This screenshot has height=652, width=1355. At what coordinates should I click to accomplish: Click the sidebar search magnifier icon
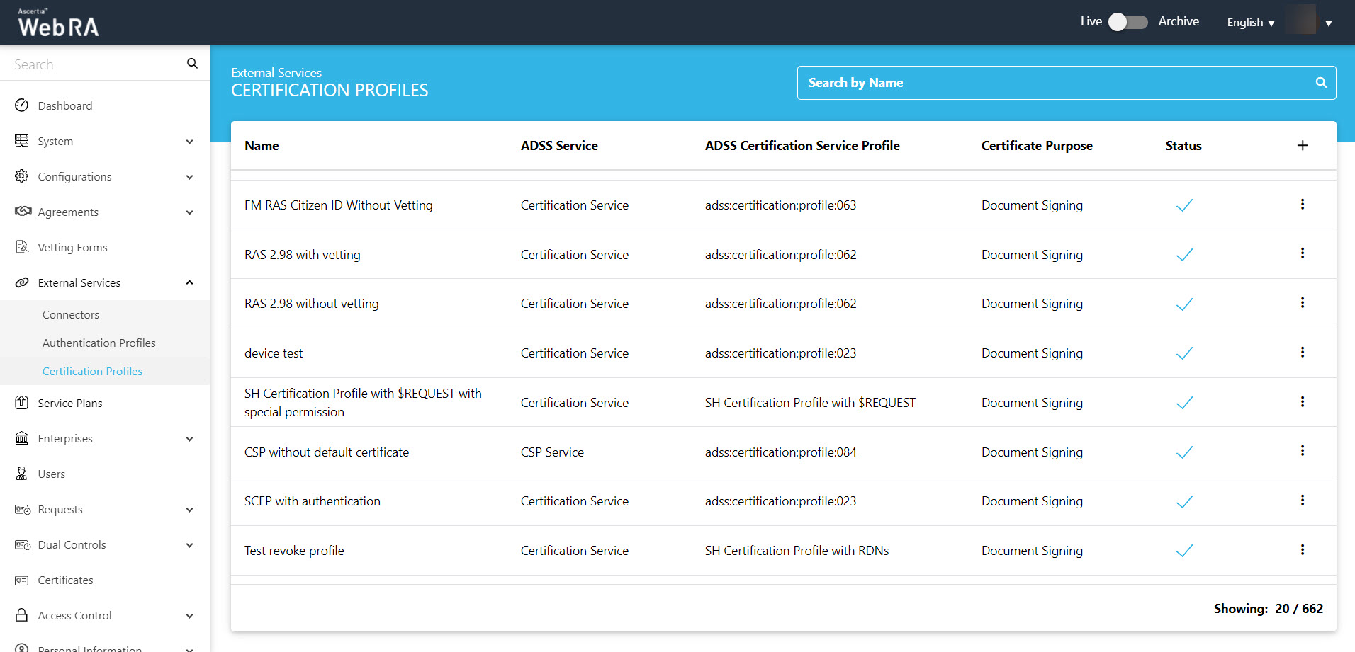pyautogui.click(x=192, y=64)
